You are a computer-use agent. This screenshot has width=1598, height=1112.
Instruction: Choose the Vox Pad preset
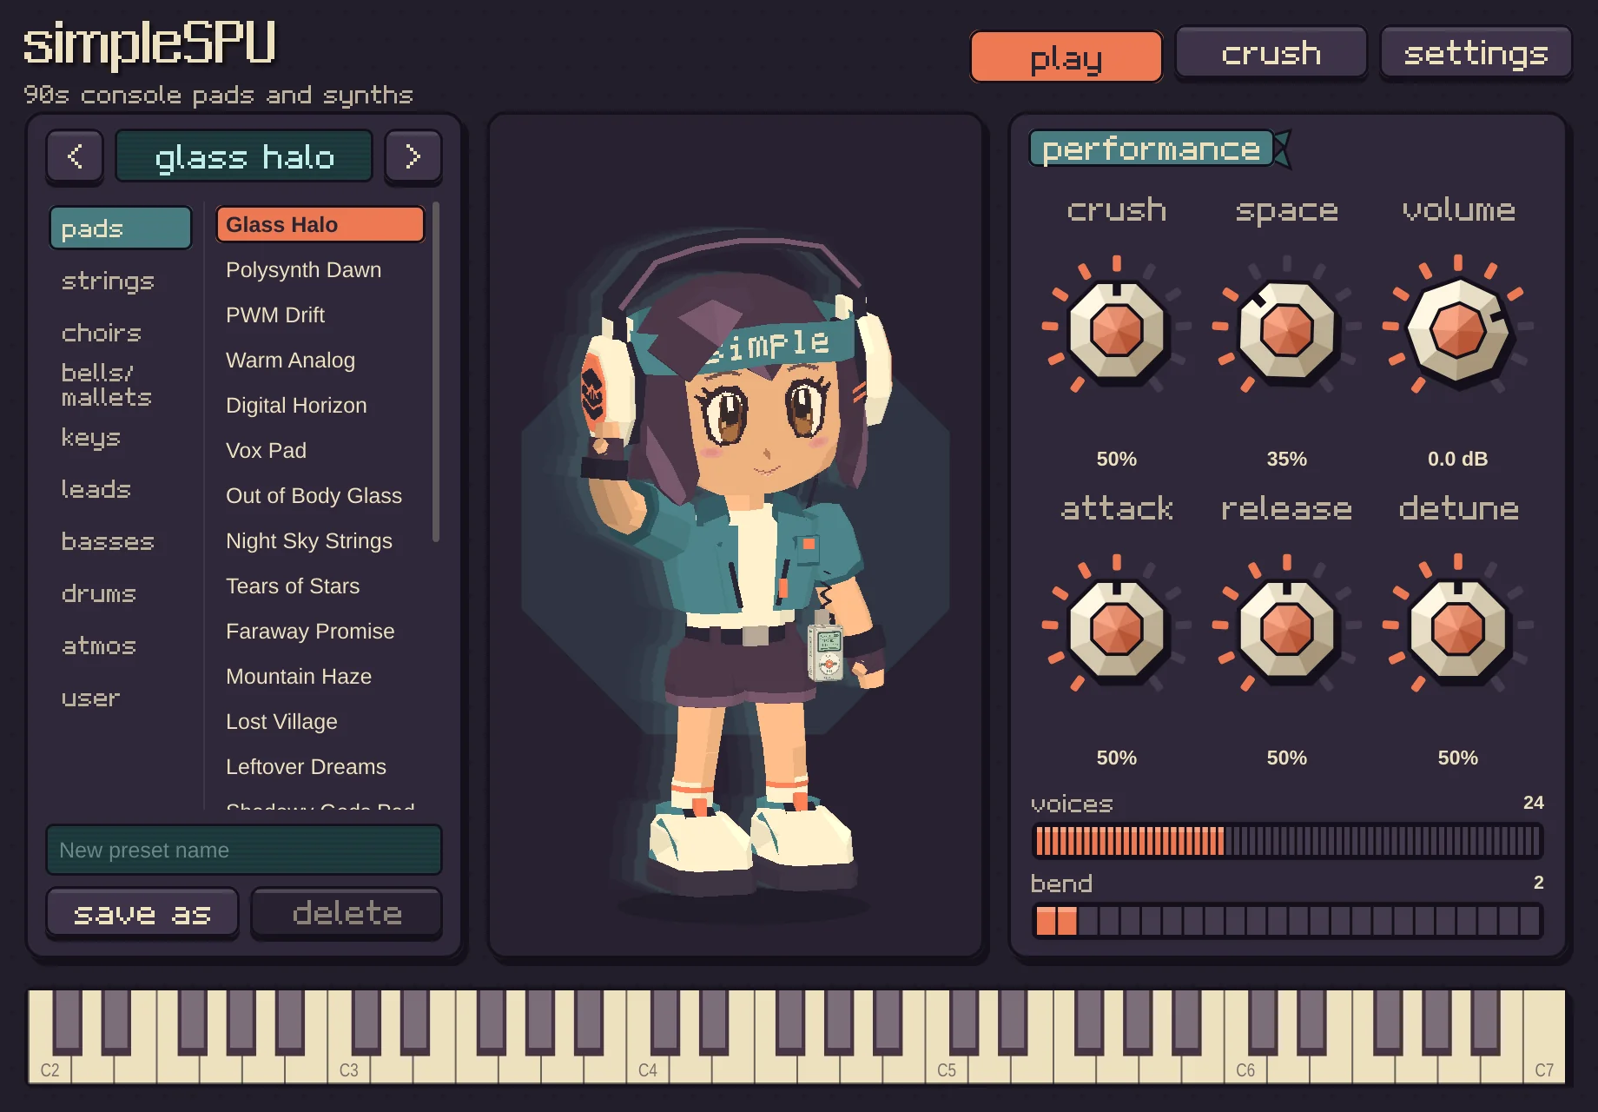320,450
